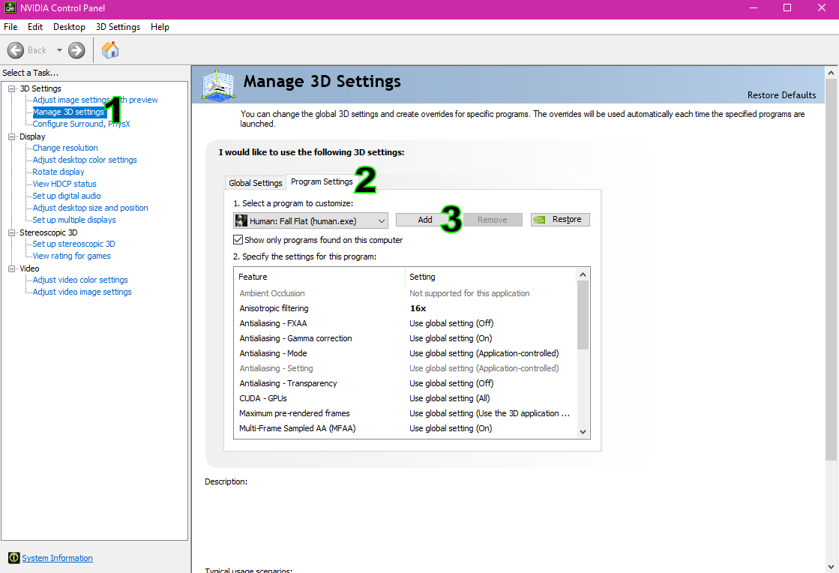Click main panel scroll up arrow
The width and height of the screenshot is (839, 573).
[x=831, y=73]
